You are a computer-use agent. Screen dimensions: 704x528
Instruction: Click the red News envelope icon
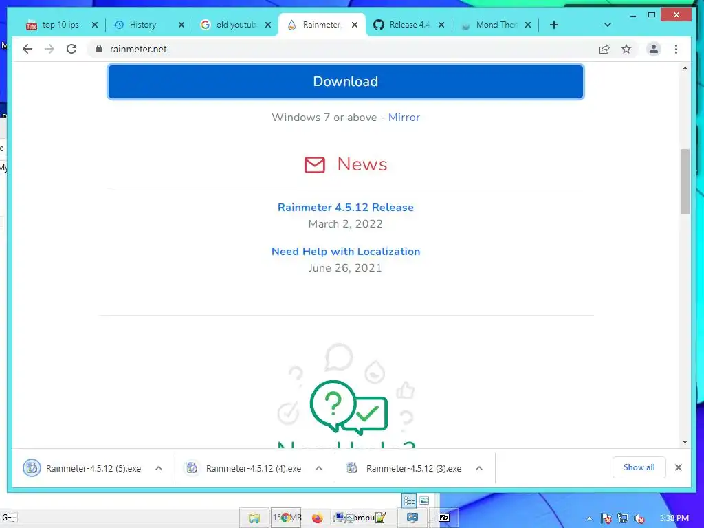[315, 165]
